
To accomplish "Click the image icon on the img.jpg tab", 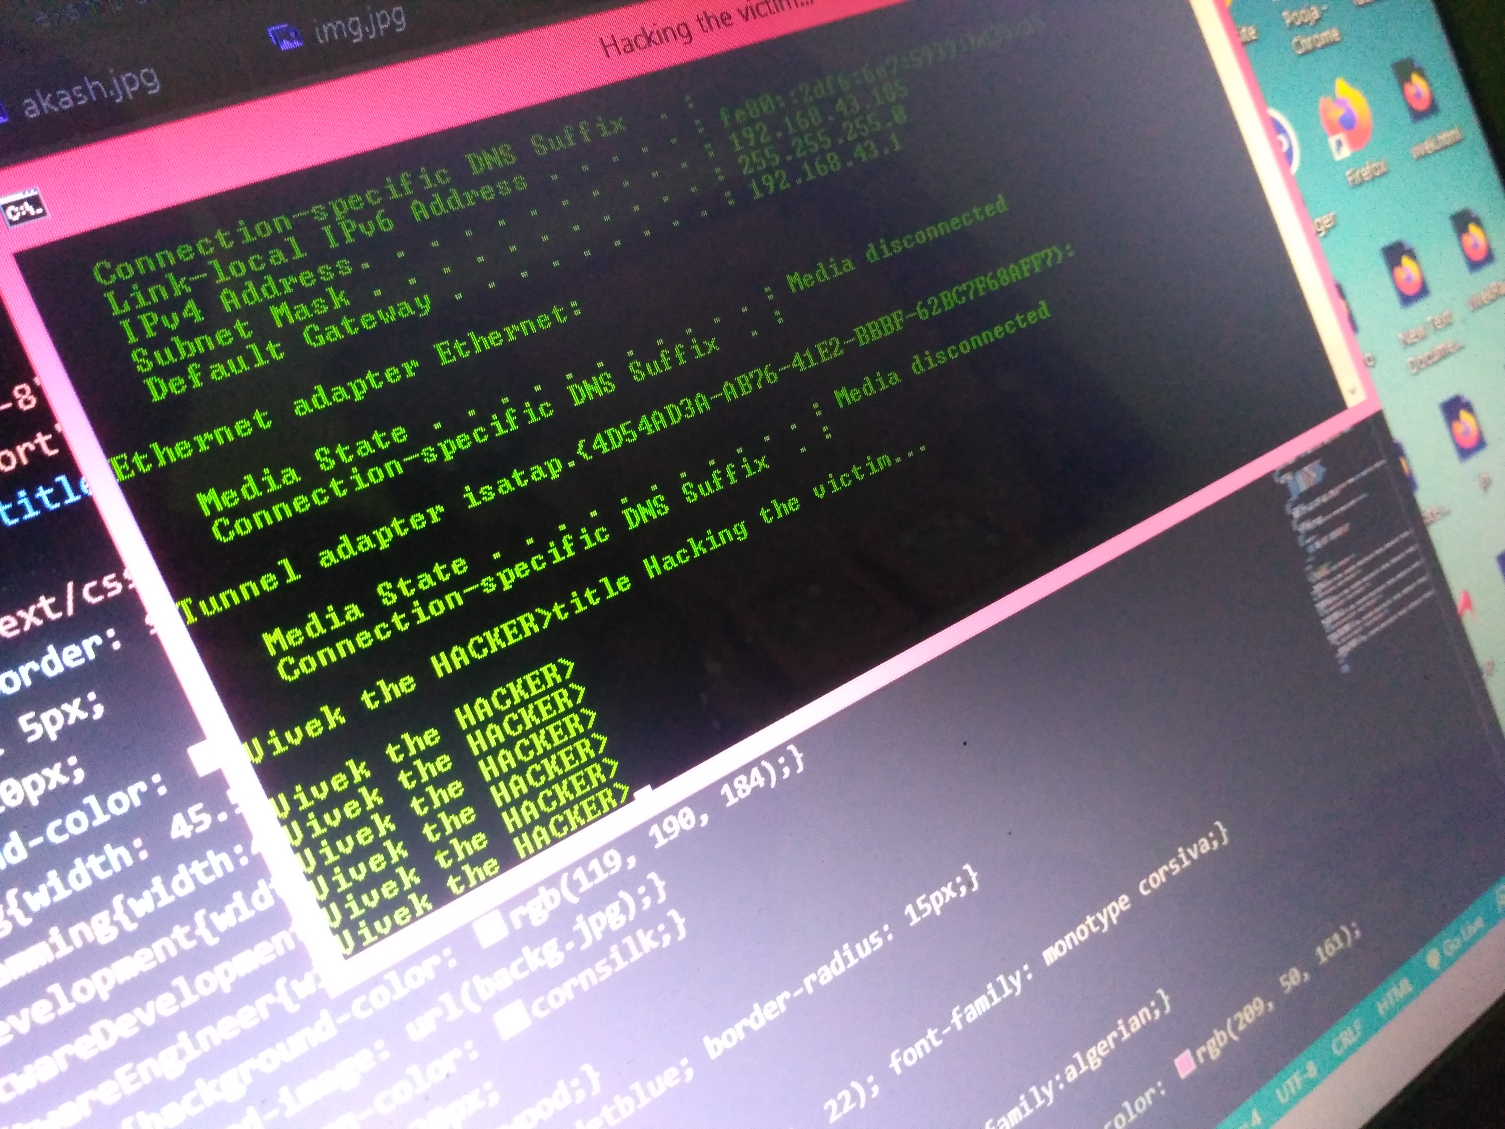I will pyautogui.click(x=285, y=36).
